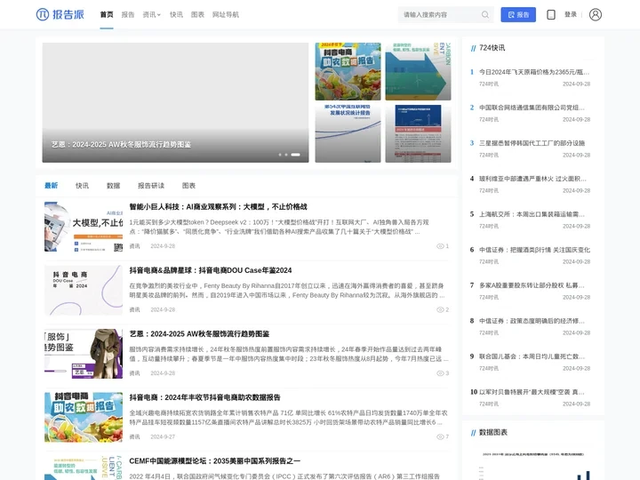Open the carbon arrow report cover thumbnail
The width and height of the screenshot is (640, 480).
[x=418, y=71]
